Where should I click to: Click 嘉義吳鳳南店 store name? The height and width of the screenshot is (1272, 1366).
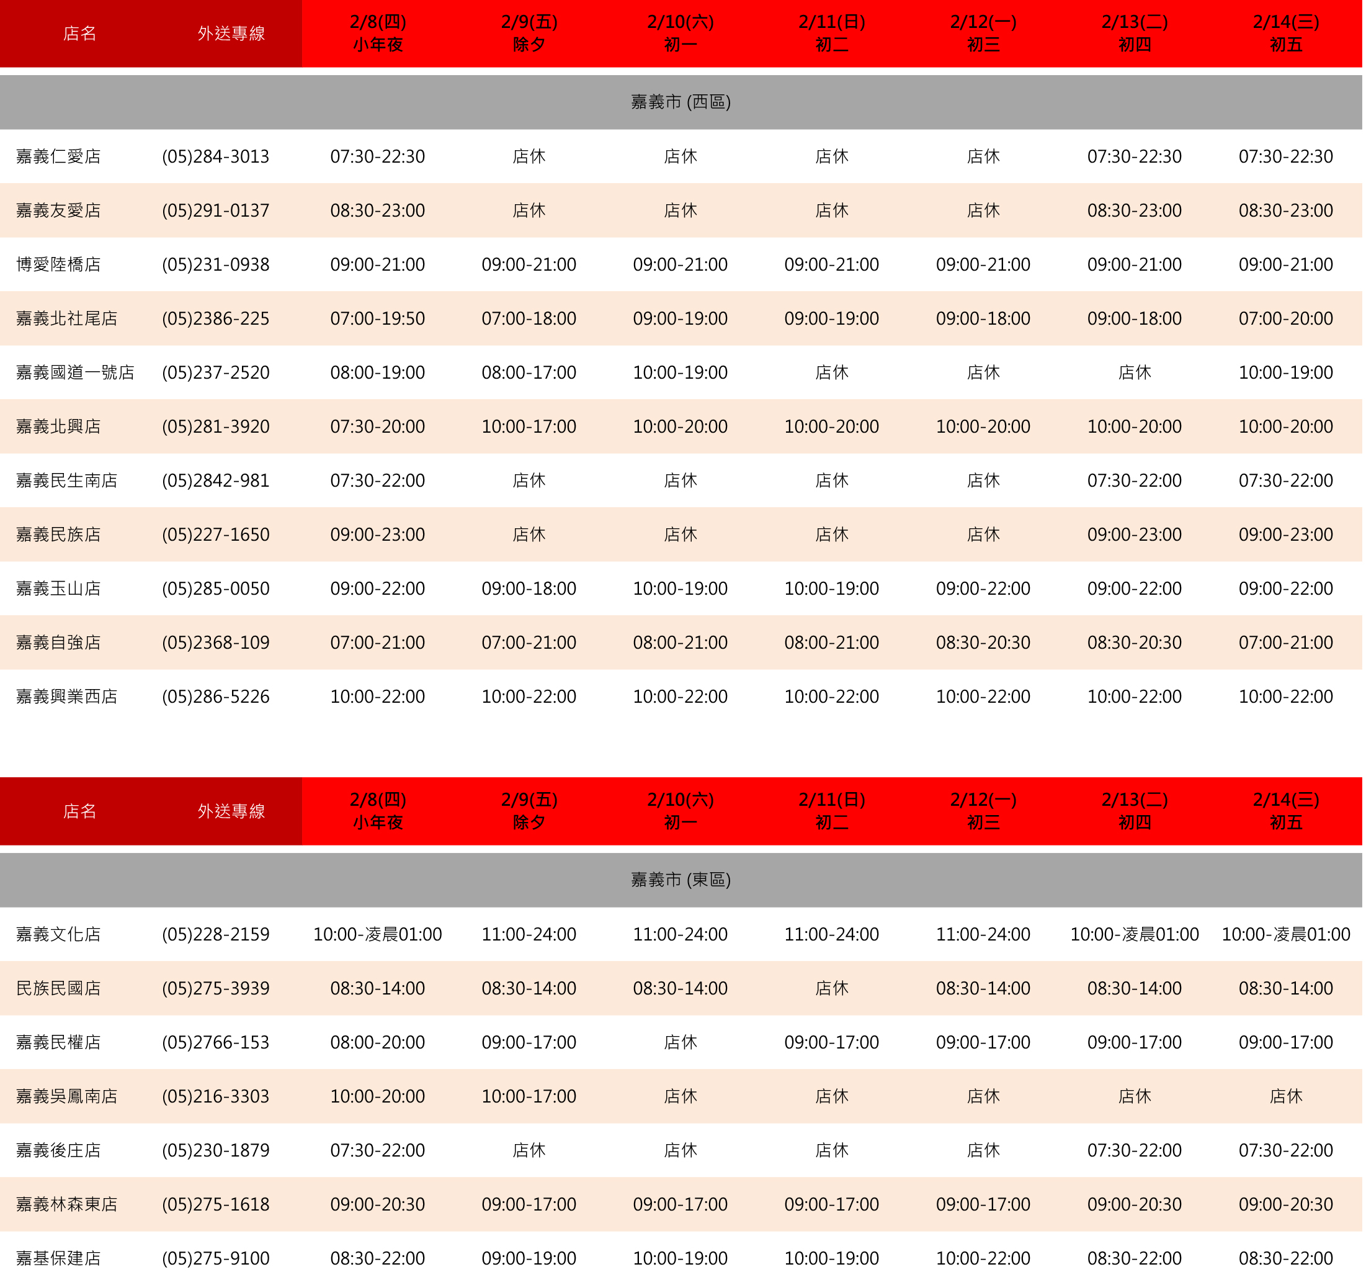click(66, 1096)
